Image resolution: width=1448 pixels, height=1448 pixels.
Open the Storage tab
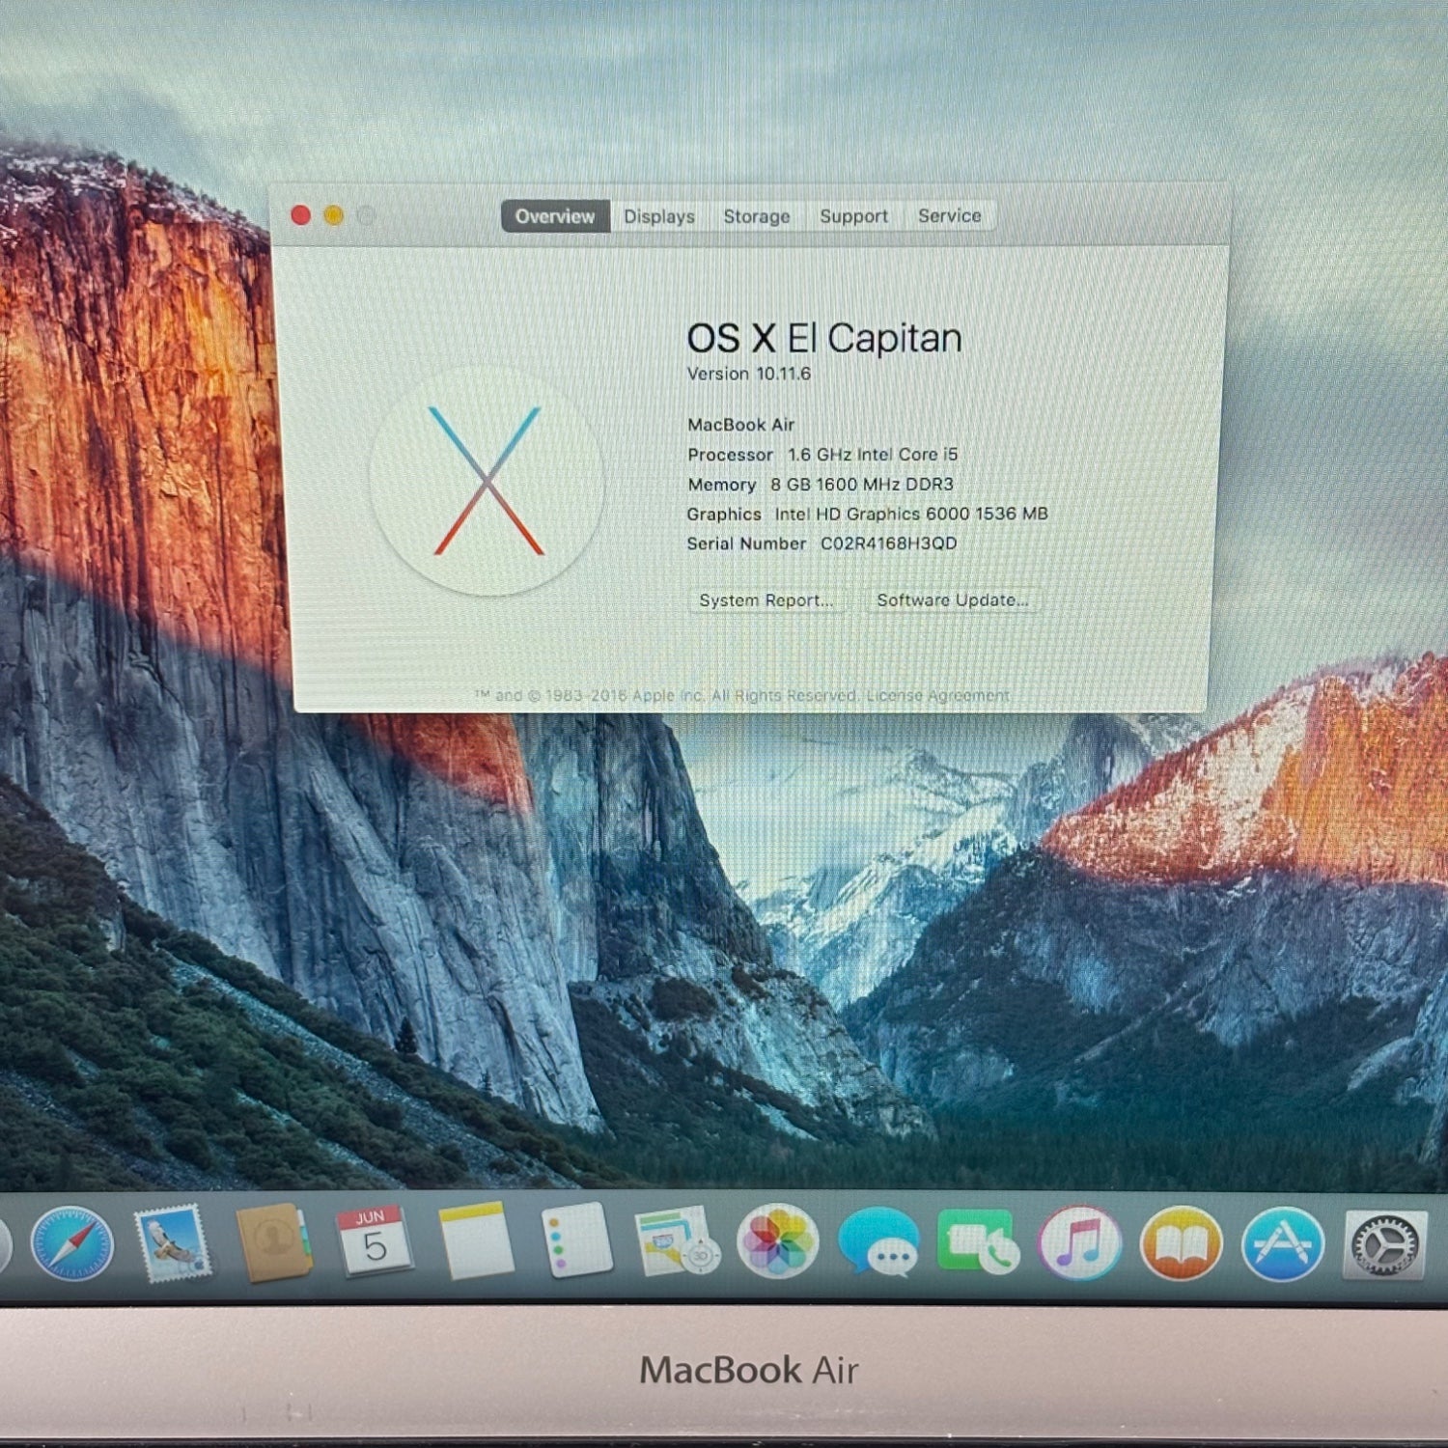coord(757,216)
